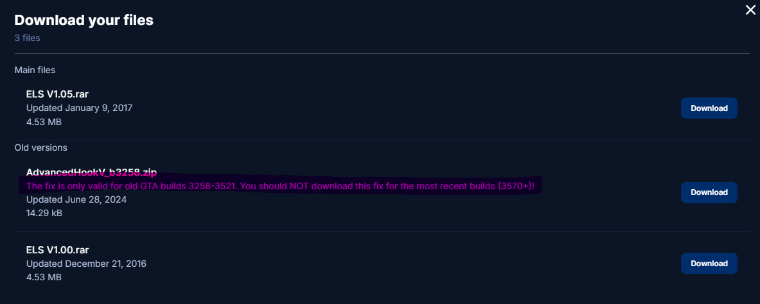The image size is (760, 304).
Task: Click the 14.29 kB file size
Action: pos(44,213)
